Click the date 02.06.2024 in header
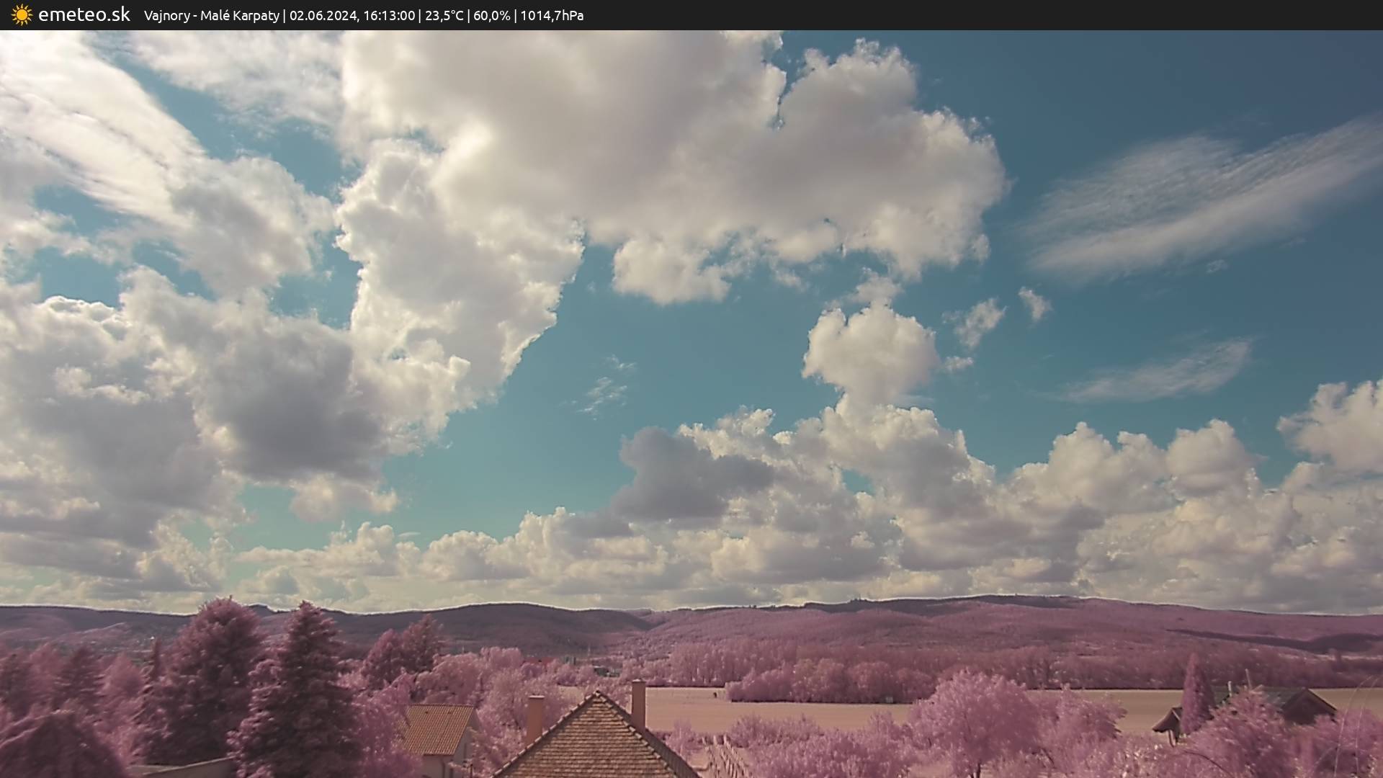The height and width of the screenshot is (778, 1383). [x=323, y=15]
